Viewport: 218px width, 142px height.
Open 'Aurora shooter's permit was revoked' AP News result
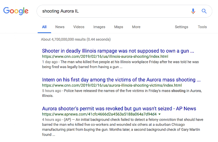(x=119, y=109)
